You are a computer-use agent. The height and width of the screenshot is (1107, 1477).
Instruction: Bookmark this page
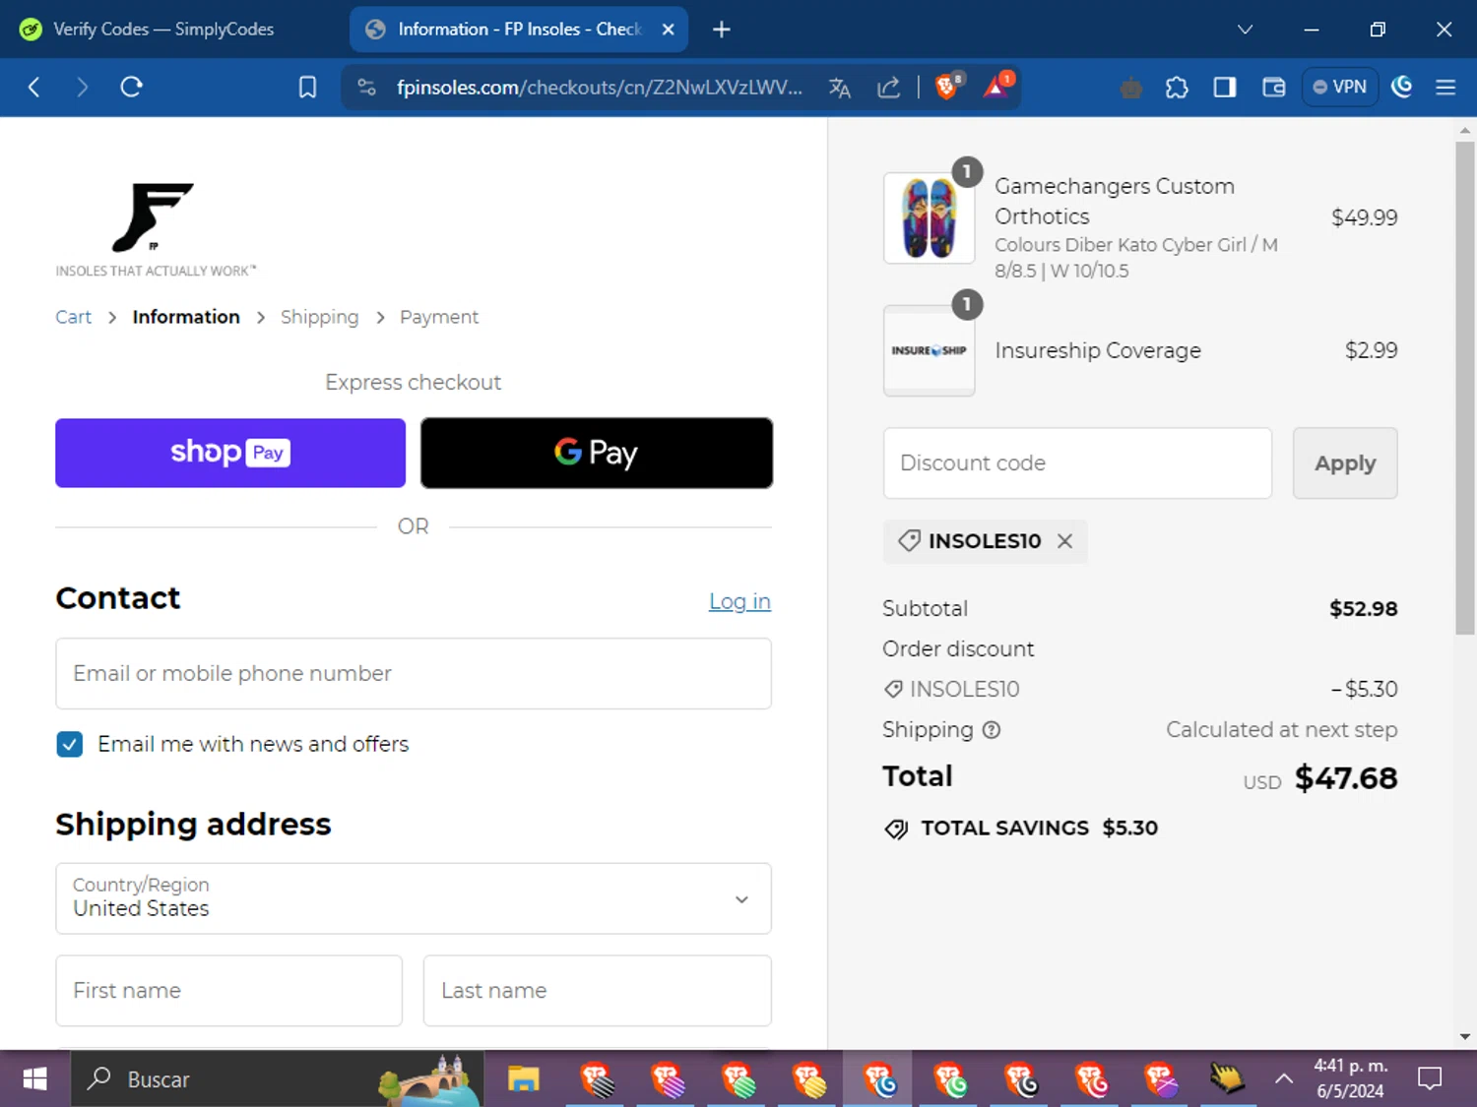coord(307,88)
